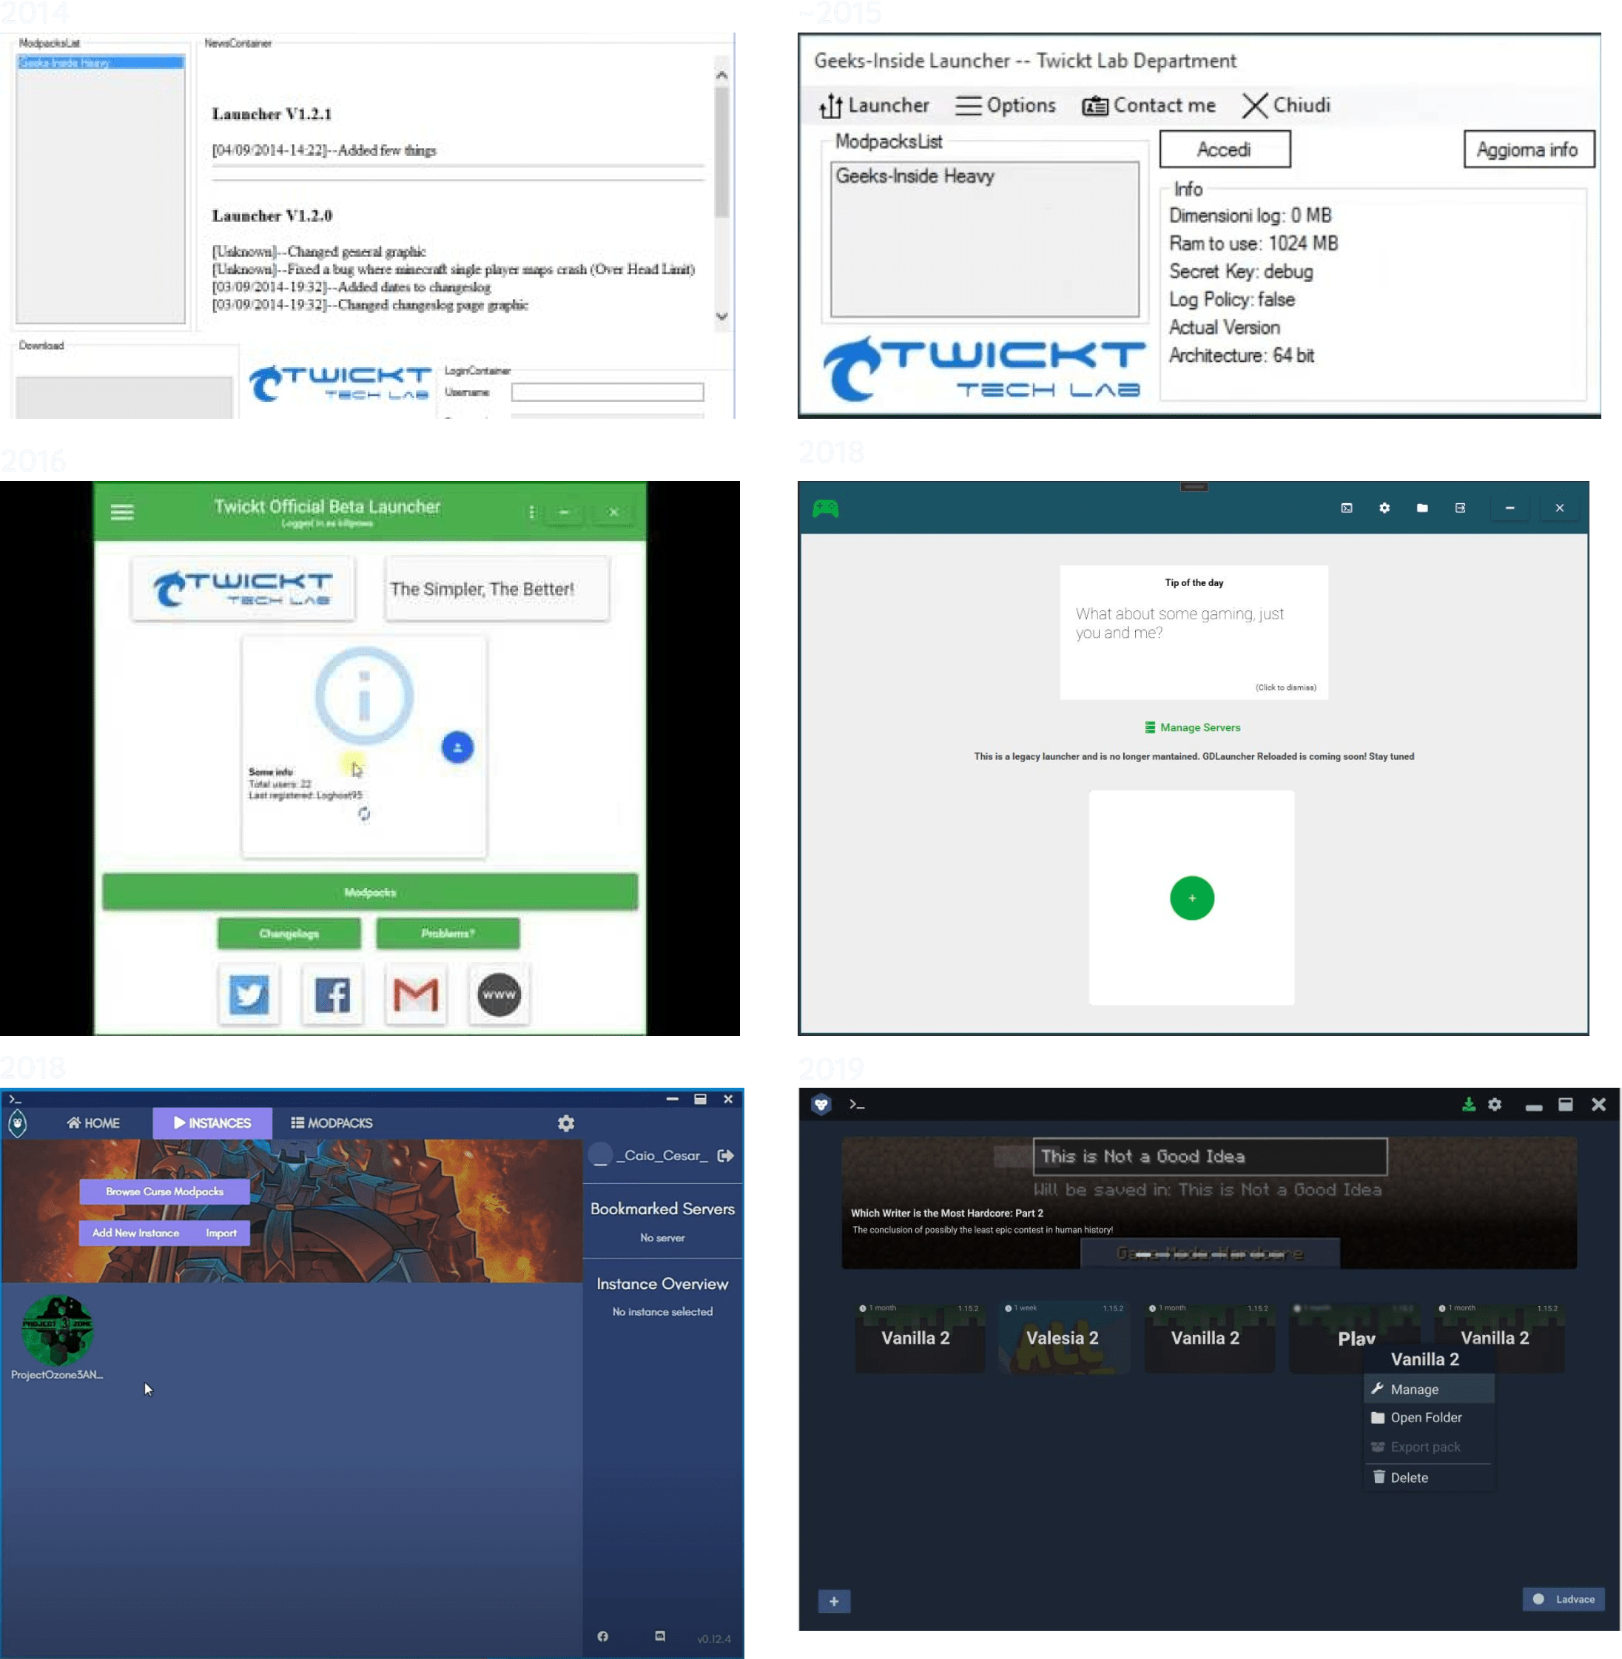This screenshot has height=1659, width=1622.
Task: Click the Ladvace account button
Action: coord(1564,1598)
